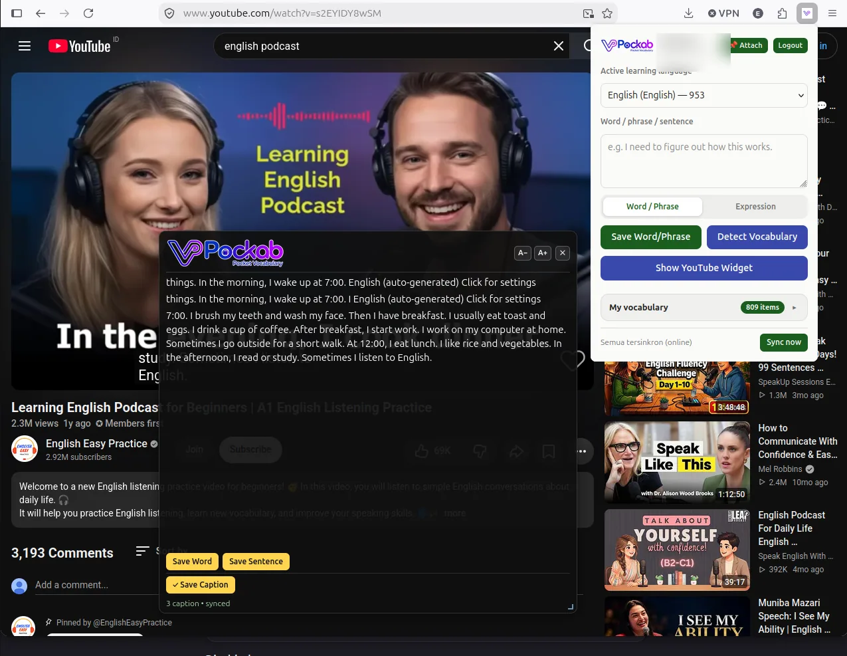
Task: Open the browser downloads icon
Action: click(689, 13)
